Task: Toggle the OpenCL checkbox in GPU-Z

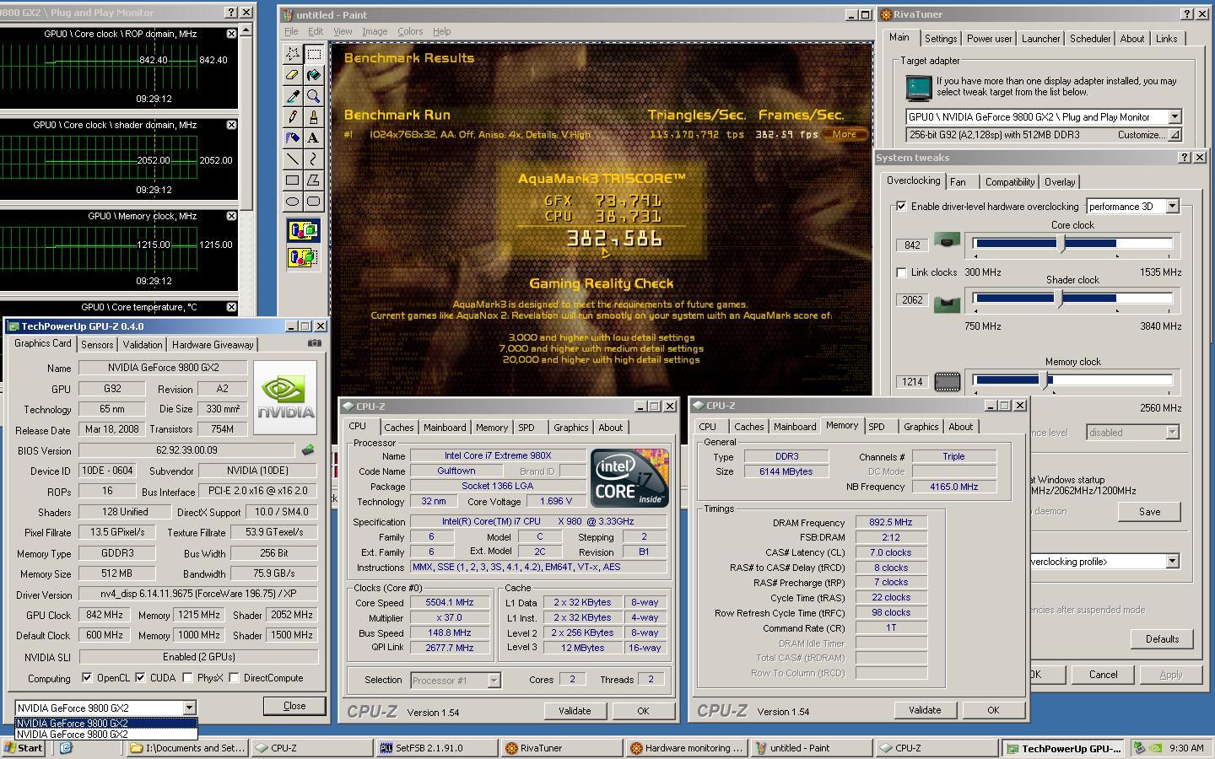Action: pyautogui.click(x=87, y=677)
